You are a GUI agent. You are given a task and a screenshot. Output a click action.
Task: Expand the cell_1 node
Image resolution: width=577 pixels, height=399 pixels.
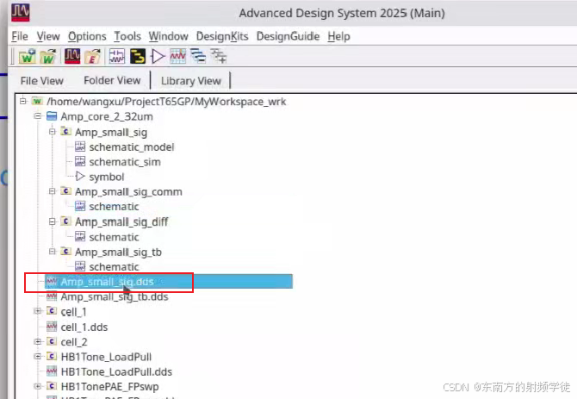coord(37,311)
